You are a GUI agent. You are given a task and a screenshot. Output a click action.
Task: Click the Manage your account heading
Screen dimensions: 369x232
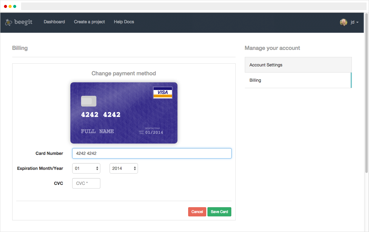(272, 48)
